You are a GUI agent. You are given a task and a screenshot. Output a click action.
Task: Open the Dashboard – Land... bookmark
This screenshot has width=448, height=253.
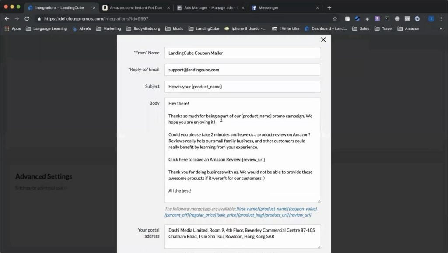325,28
